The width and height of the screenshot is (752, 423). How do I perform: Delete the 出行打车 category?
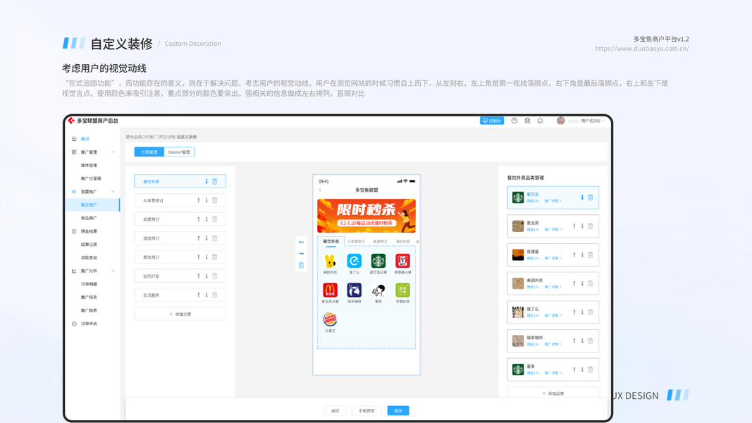pos(215,276)
